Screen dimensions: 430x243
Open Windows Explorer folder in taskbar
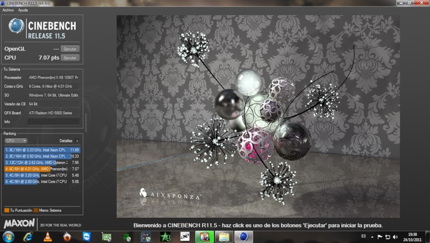click(x=224, y=237)
